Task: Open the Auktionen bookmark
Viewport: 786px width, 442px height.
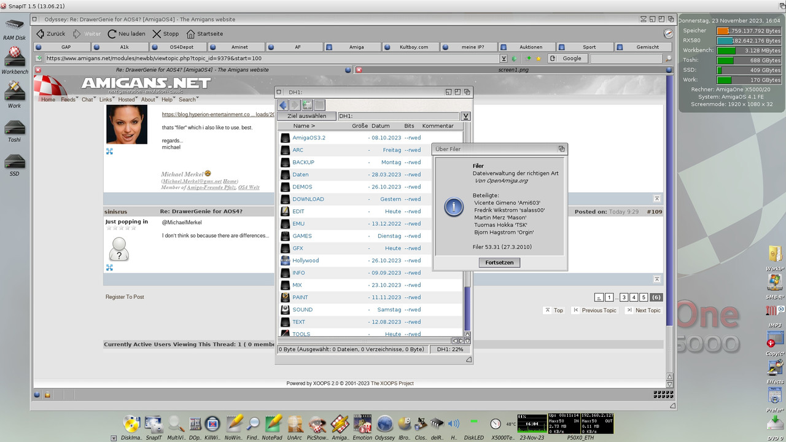Action: [527, 47]
